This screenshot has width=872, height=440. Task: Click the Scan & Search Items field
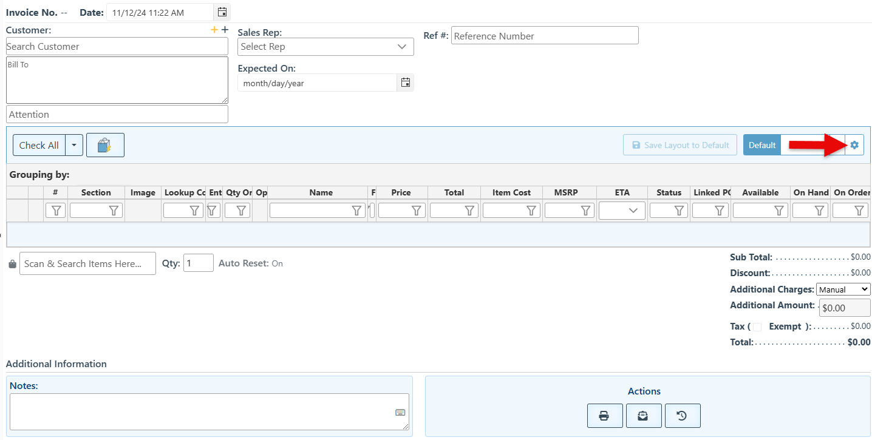87,264
